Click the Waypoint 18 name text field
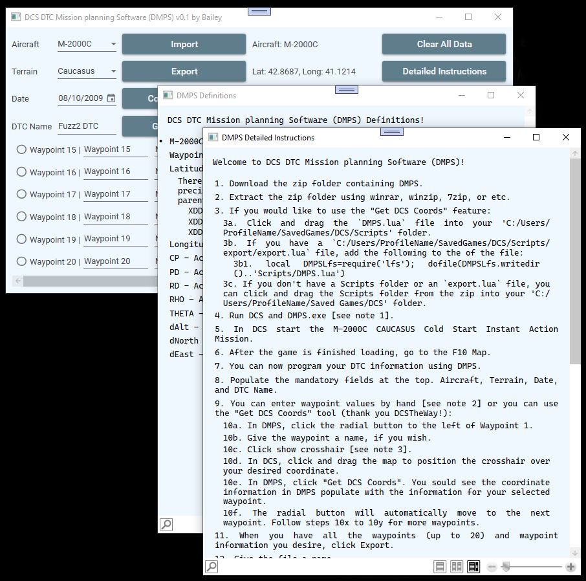 tap(115, 217)
